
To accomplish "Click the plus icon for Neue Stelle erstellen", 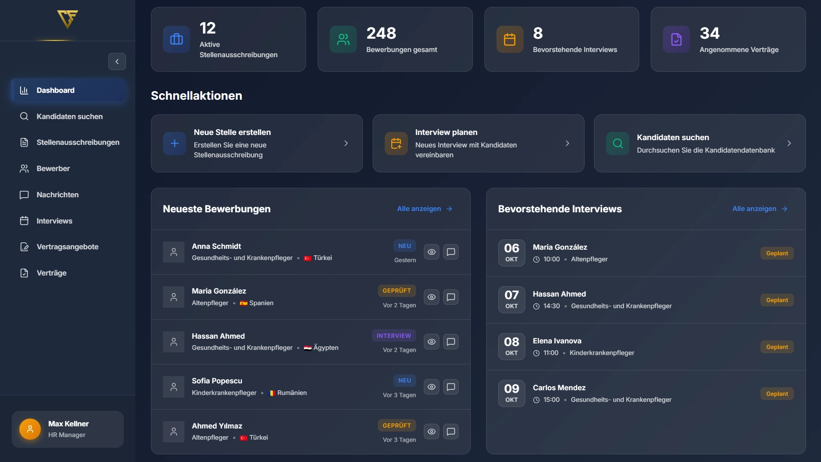I will (x=175, y=144).
